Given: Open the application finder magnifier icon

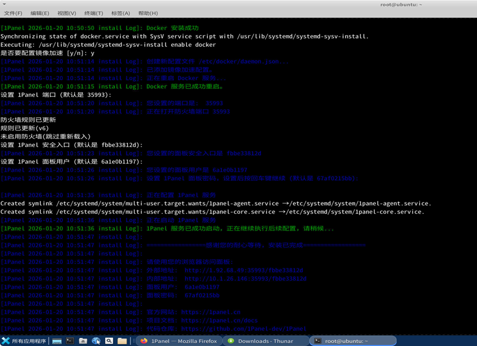Looking at the screenshot, I should click(109, 341).
